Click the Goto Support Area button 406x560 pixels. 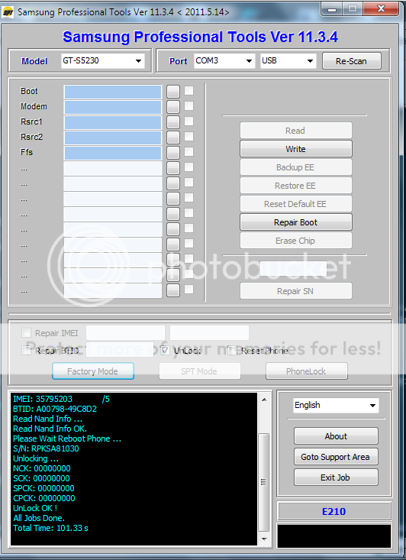point(336,457)
